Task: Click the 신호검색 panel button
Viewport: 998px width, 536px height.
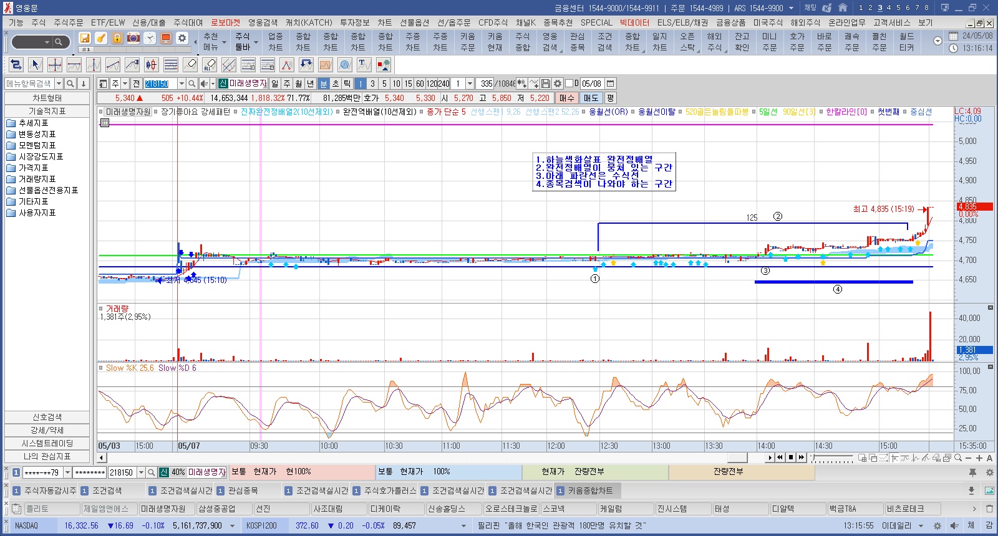Action: pyautogui.click(x=47, y=417)
